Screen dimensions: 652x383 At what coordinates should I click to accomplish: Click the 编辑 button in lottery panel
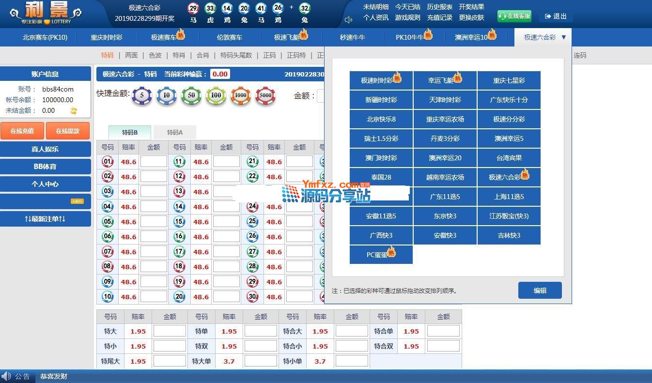pyautogui.click(x=540, y=291)
